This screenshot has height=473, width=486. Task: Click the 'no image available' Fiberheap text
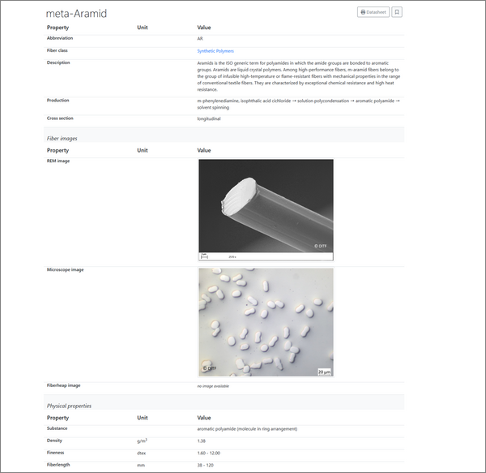coord(213,386)
